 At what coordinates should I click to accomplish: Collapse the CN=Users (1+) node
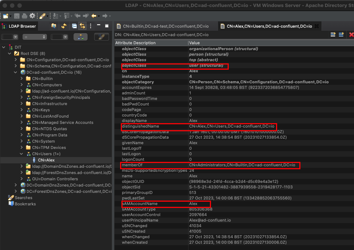click(x=21, y=154)
